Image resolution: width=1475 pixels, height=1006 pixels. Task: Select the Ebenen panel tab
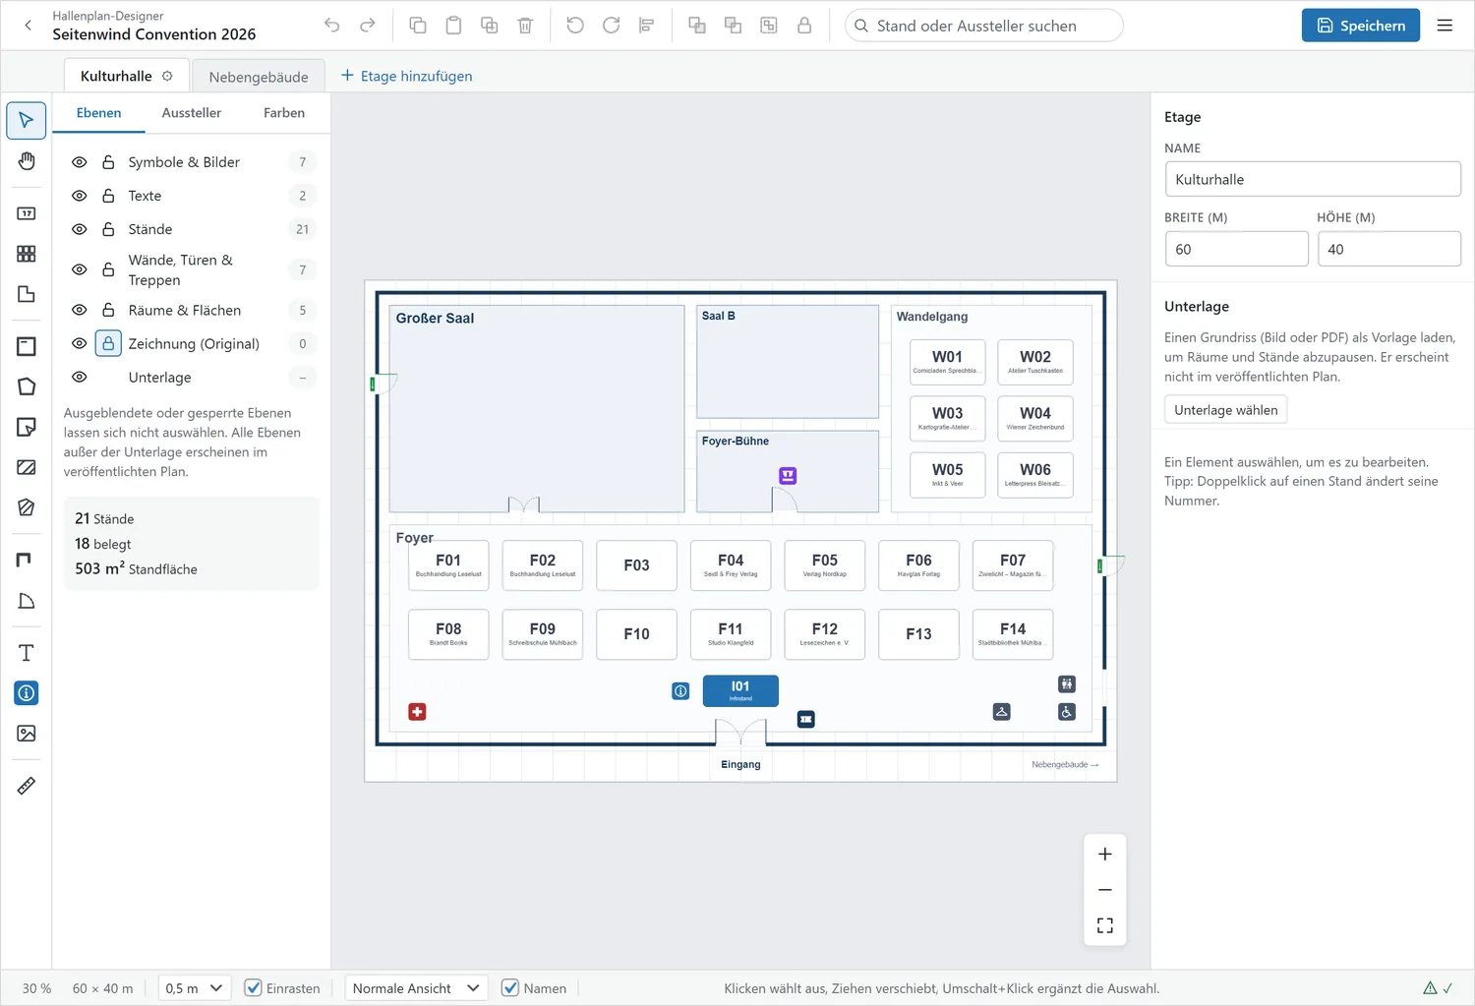(x=98, y=113)
